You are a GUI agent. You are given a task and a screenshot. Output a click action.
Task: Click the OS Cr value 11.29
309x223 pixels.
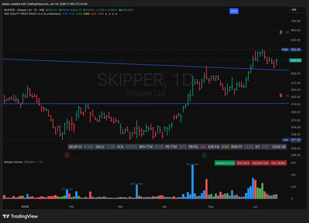click(110, 147)
